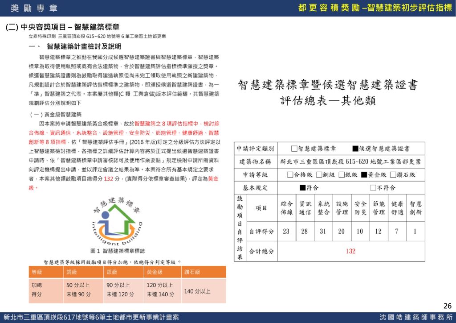
Task: Click red total 132 in table
Action: click(x=350, y=251)
